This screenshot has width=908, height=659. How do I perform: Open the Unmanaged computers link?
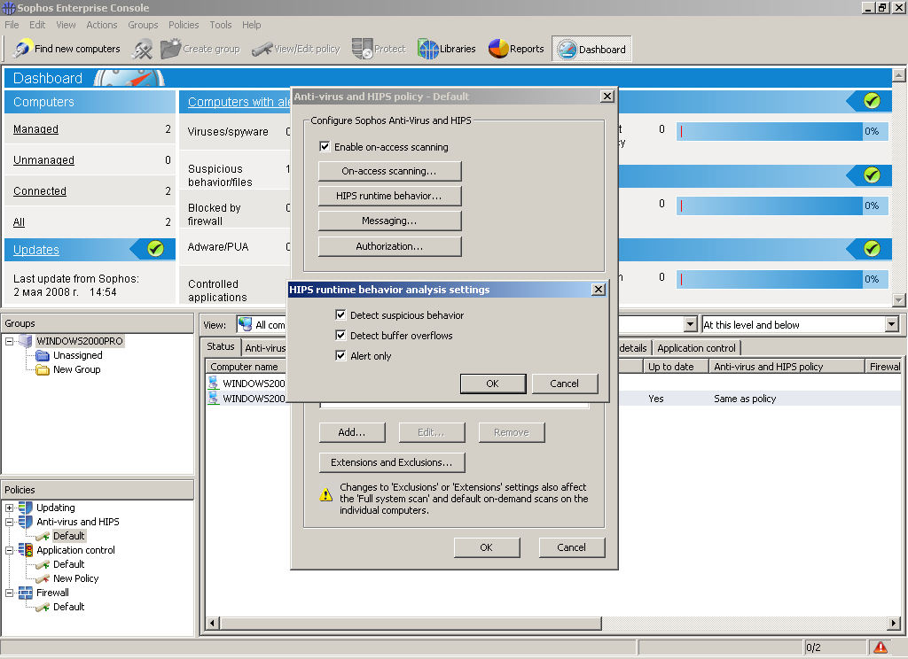tap(43, 159)
